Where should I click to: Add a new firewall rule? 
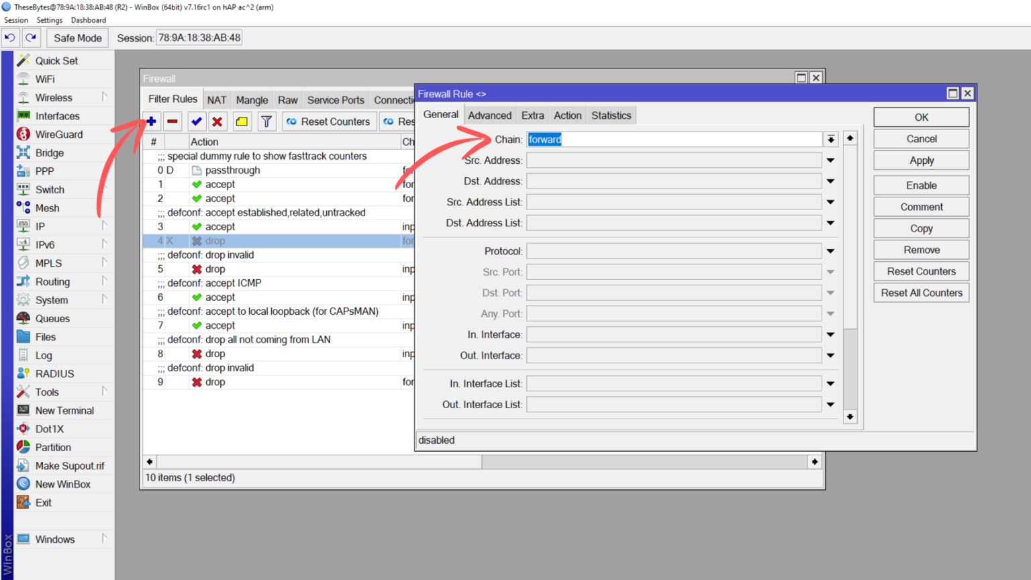click(x=151, y=121)
